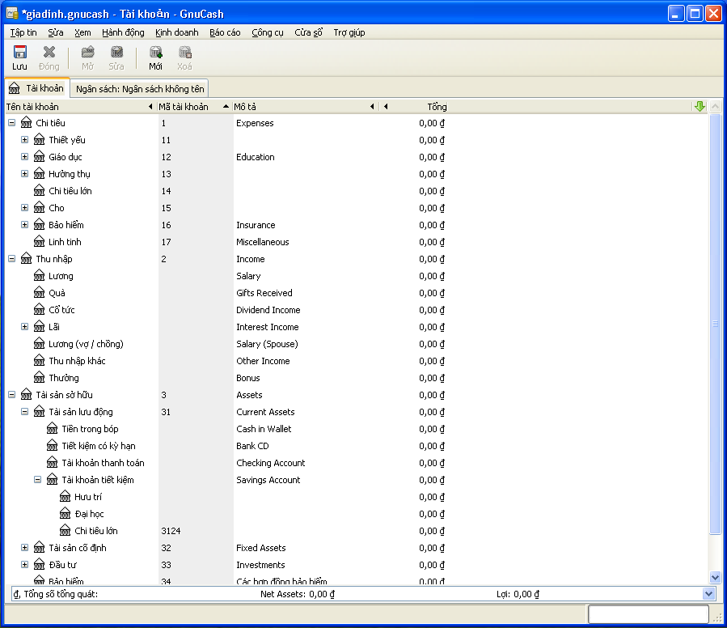The width and height of the screenshot is (727, 628).
Task: Click bank icon of Thưởng account
Action: point(40,378)
